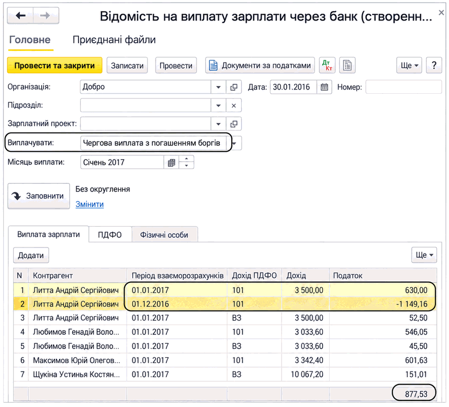Open Документи за податками

point(260,65)
